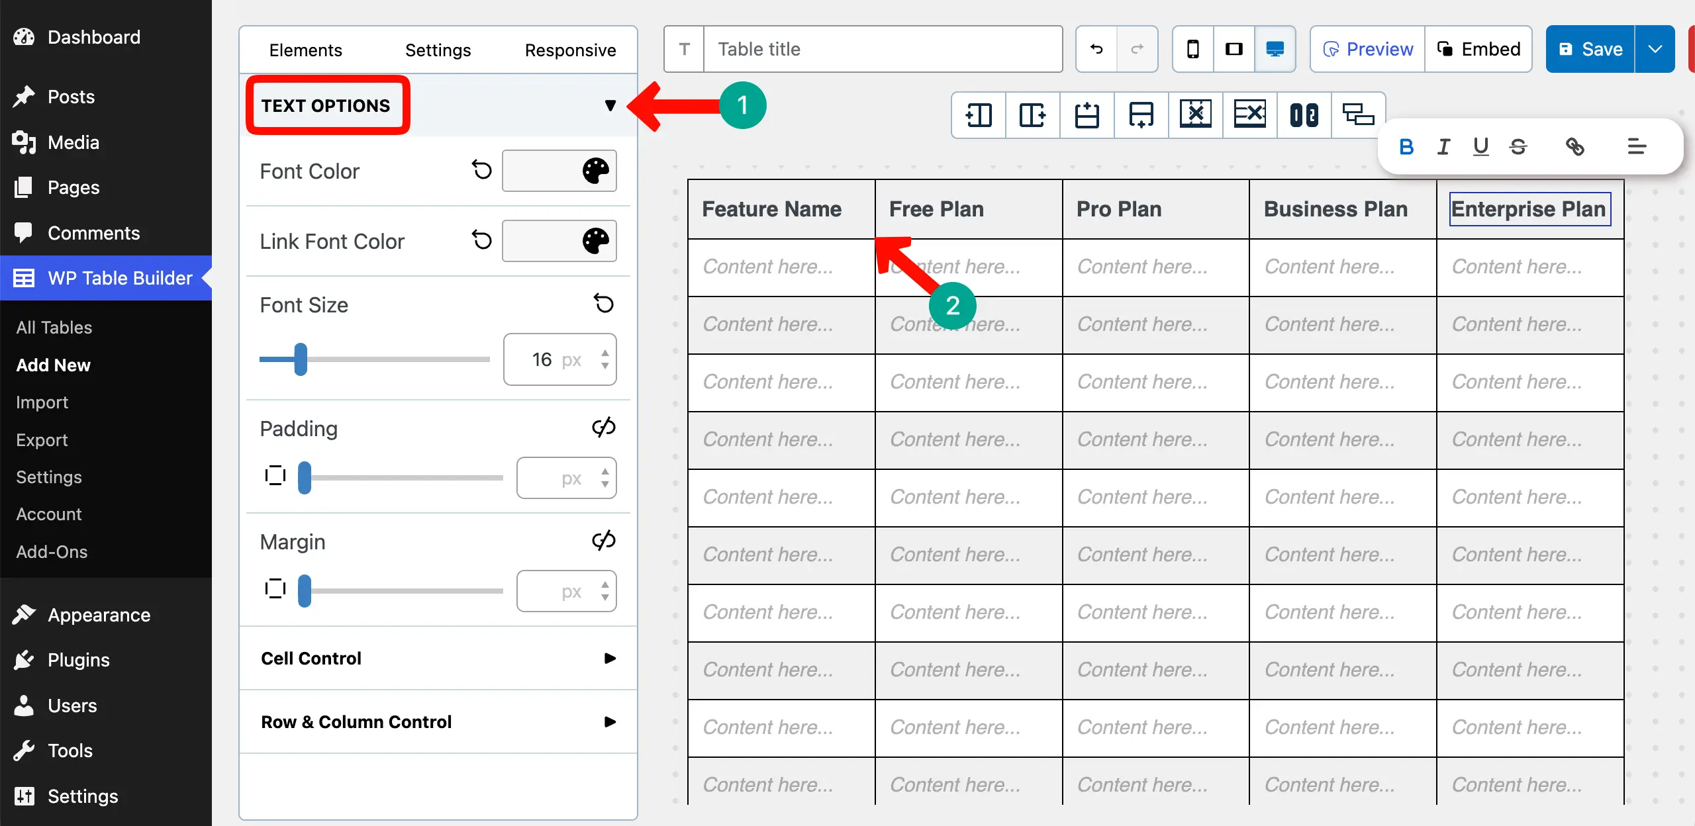
Task: Switch to tablet preview mode
Action: (1234, 48)
